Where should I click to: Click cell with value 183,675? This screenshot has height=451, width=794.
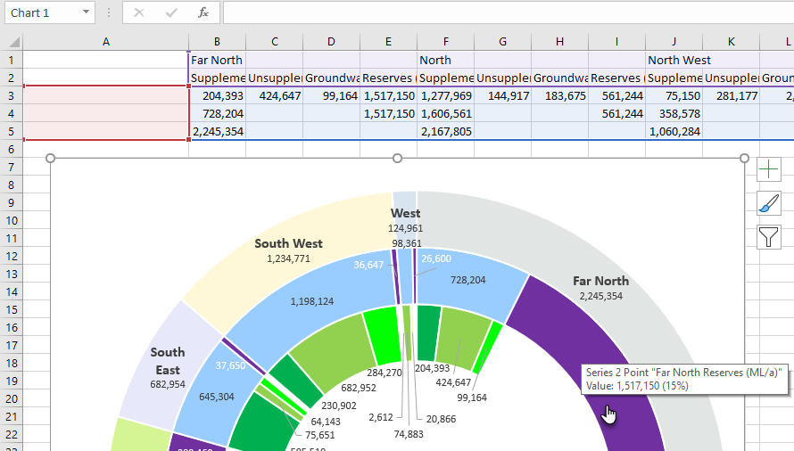[560, 95]
